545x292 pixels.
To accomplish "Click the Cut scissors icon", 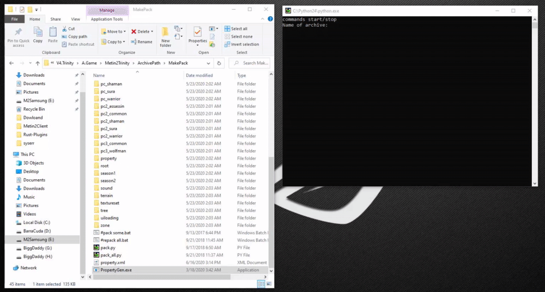I will pos(64,28).
